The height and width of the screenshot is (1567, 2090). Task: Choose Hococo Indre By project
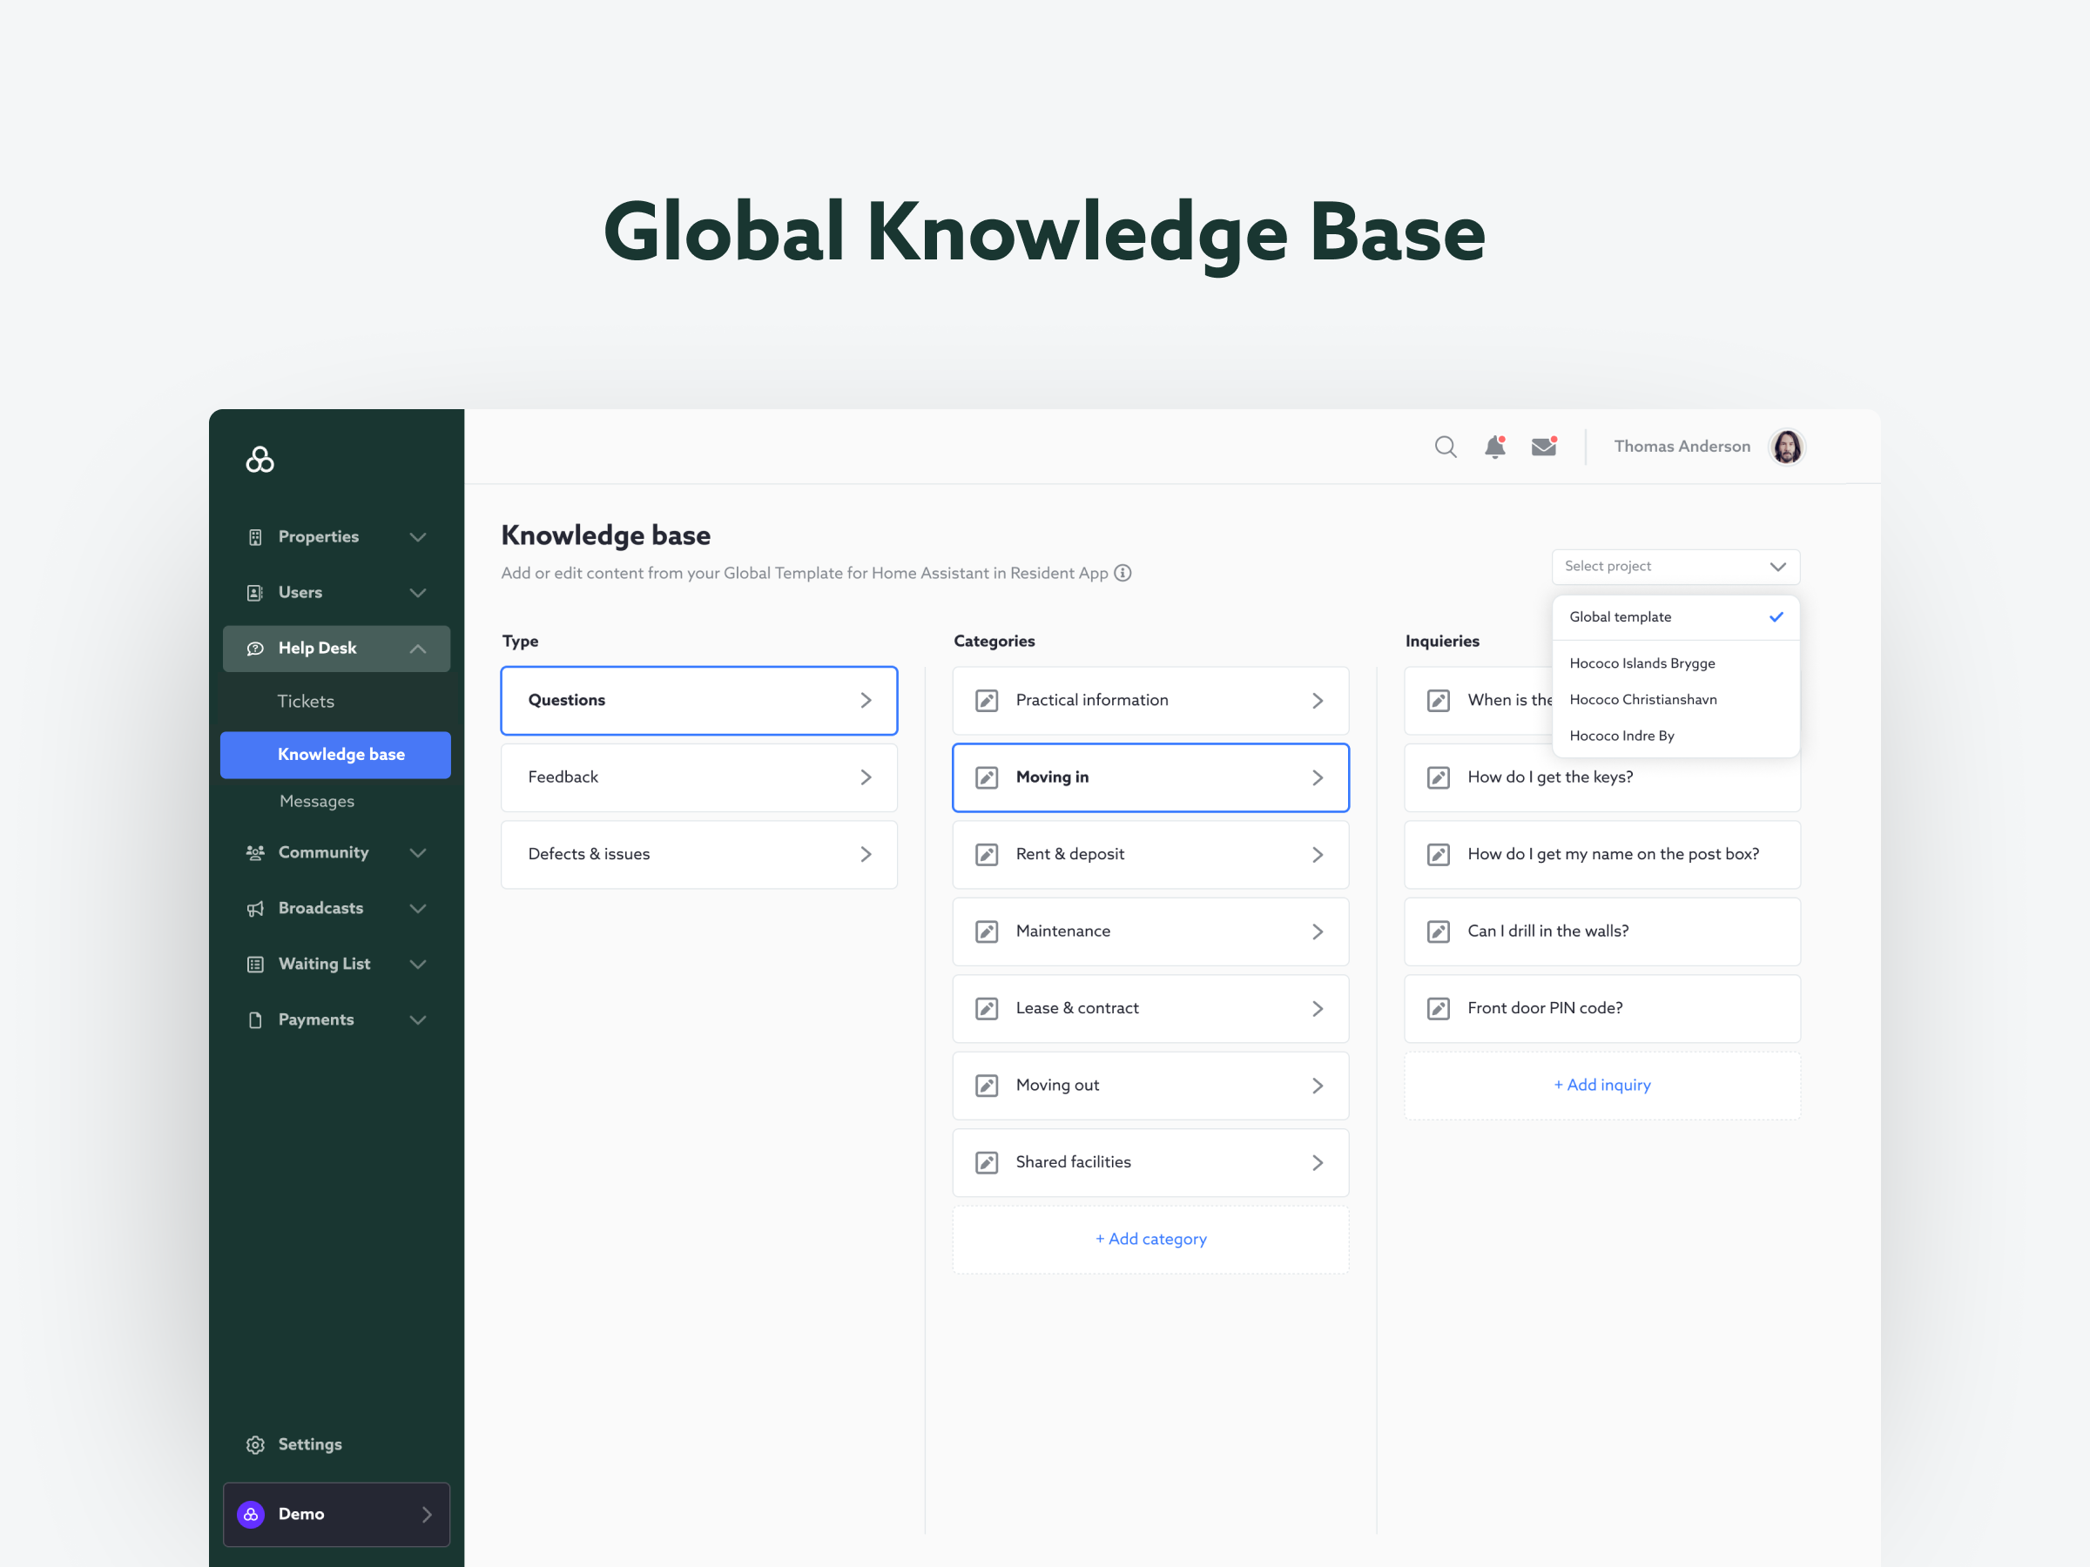1621,736
